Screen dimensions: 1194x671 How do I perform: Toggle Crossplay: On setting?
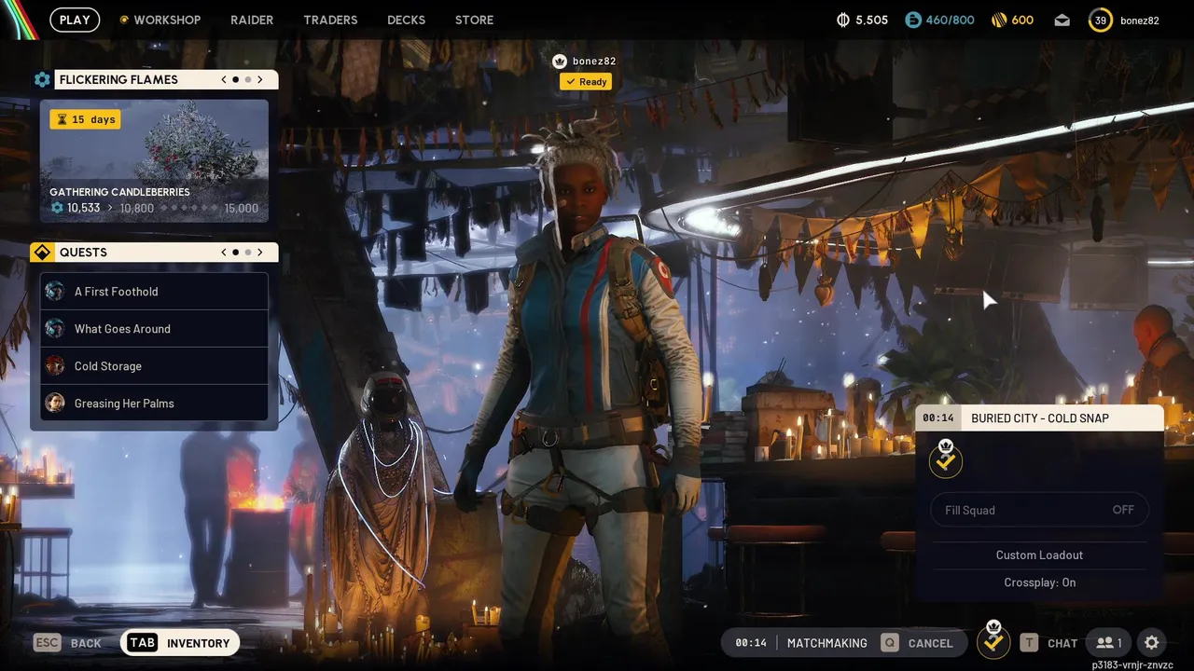pos(1040,582)
